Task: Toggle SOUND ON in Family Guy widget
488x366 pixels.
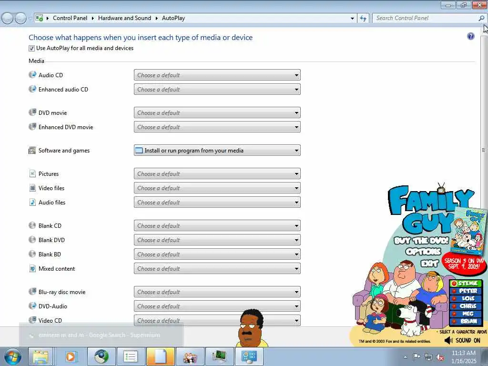Action: pos(462,340)
